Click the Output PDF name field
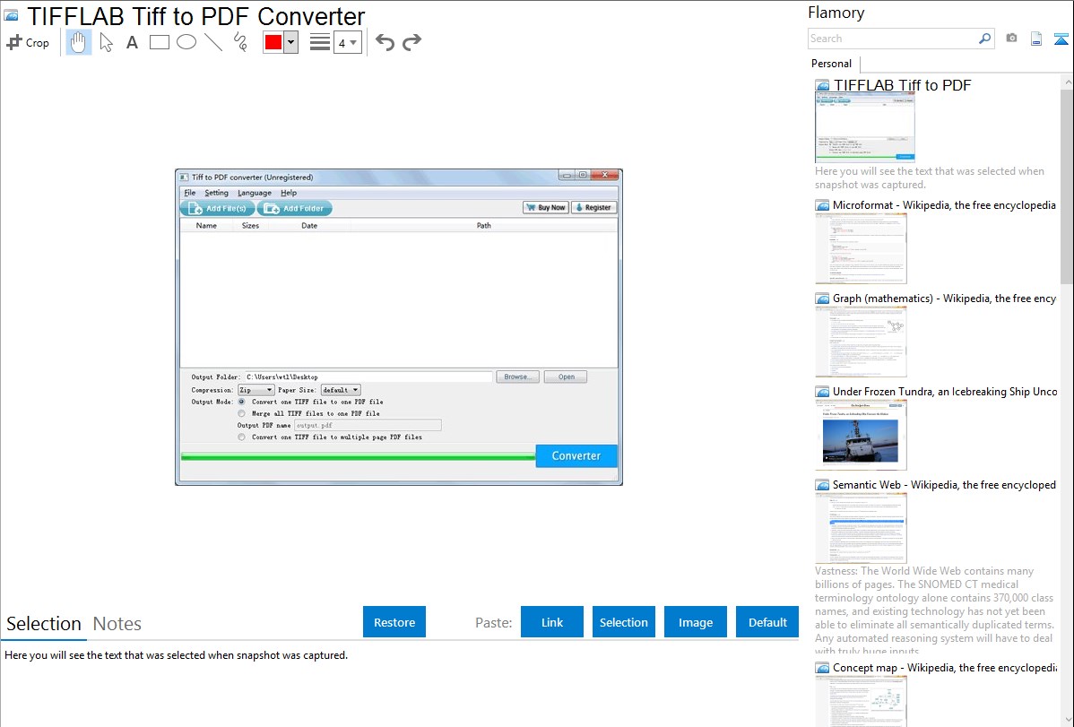The width and height of the screenshot is (1074, 727). tap(368, 426)
